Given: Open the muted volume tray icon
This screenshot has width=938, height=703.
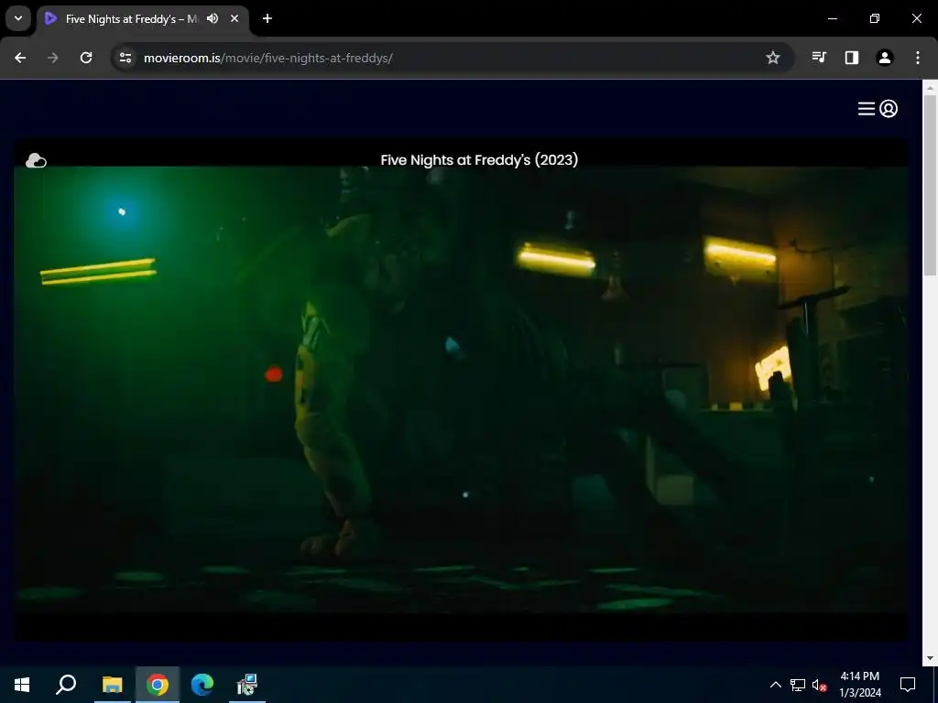Looking at the screenshot, I should point(820,685).
